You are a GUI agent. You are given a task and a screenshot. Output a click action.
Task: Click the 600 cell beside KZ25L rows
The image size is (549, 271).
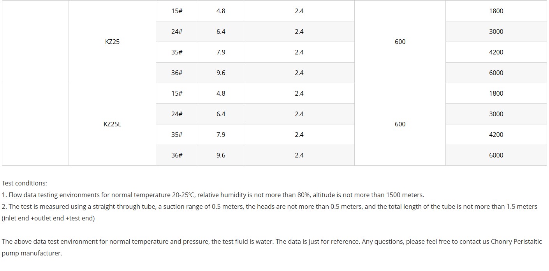click(400, 124)
